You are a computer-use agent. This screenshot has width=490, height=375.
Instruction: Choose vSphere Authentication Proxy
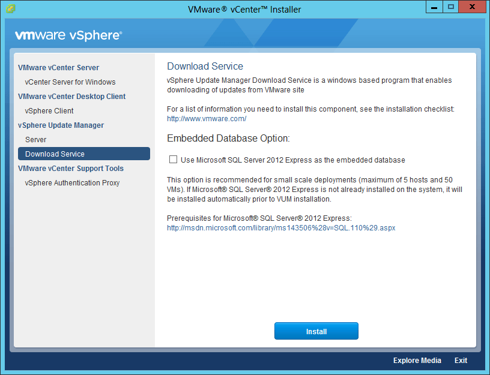(x=72, y=182)
